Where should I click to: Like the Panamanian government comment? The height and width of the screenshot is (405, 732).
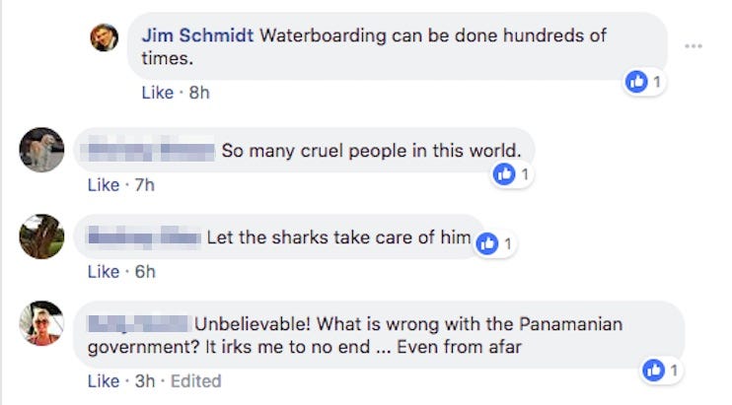[x=103, y=380]
